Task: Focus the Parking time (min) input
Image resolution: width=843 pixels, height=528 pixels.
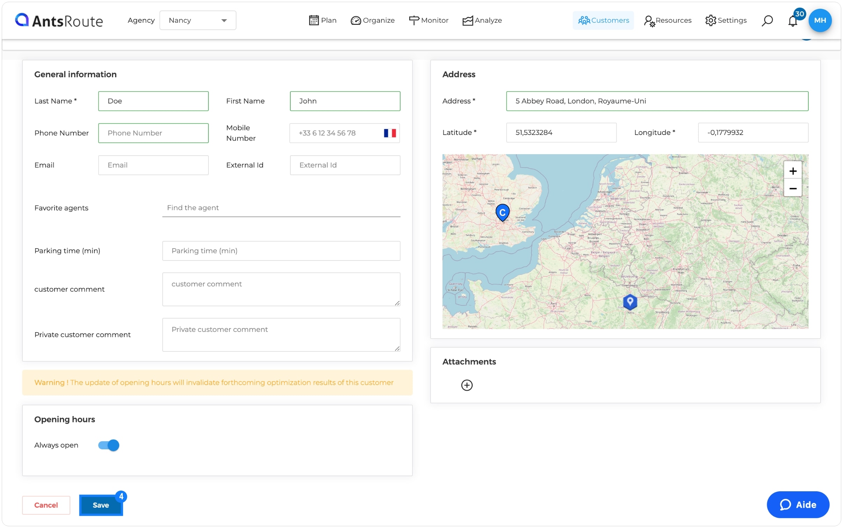Action: pos(281,251)
